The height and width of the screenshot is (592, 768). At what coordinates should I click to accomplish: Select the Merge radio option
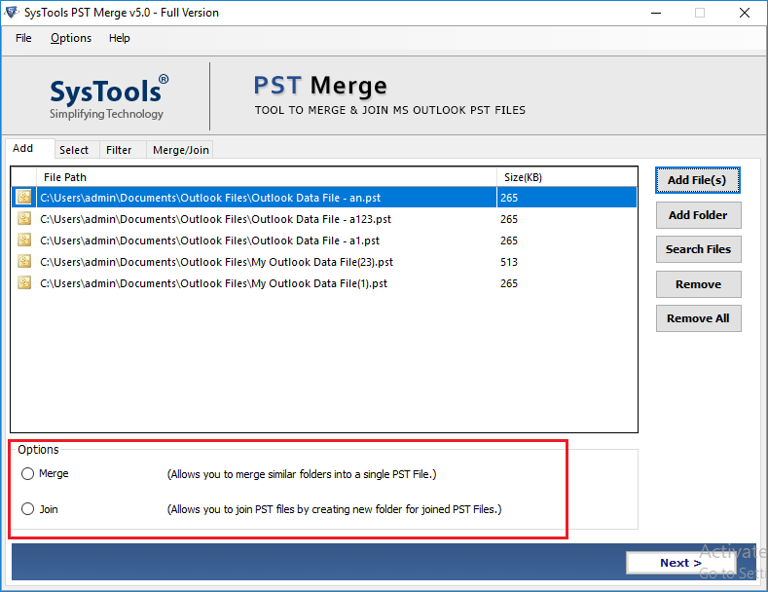coord(27,473)
